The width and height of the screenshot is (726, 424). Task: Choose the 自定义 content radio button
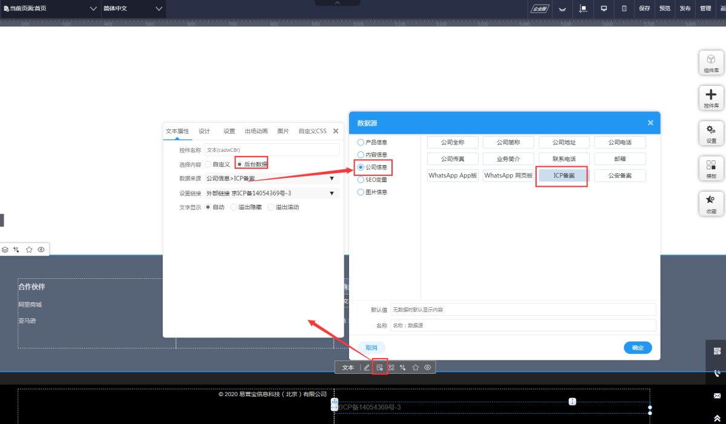(x=209, y=164)
